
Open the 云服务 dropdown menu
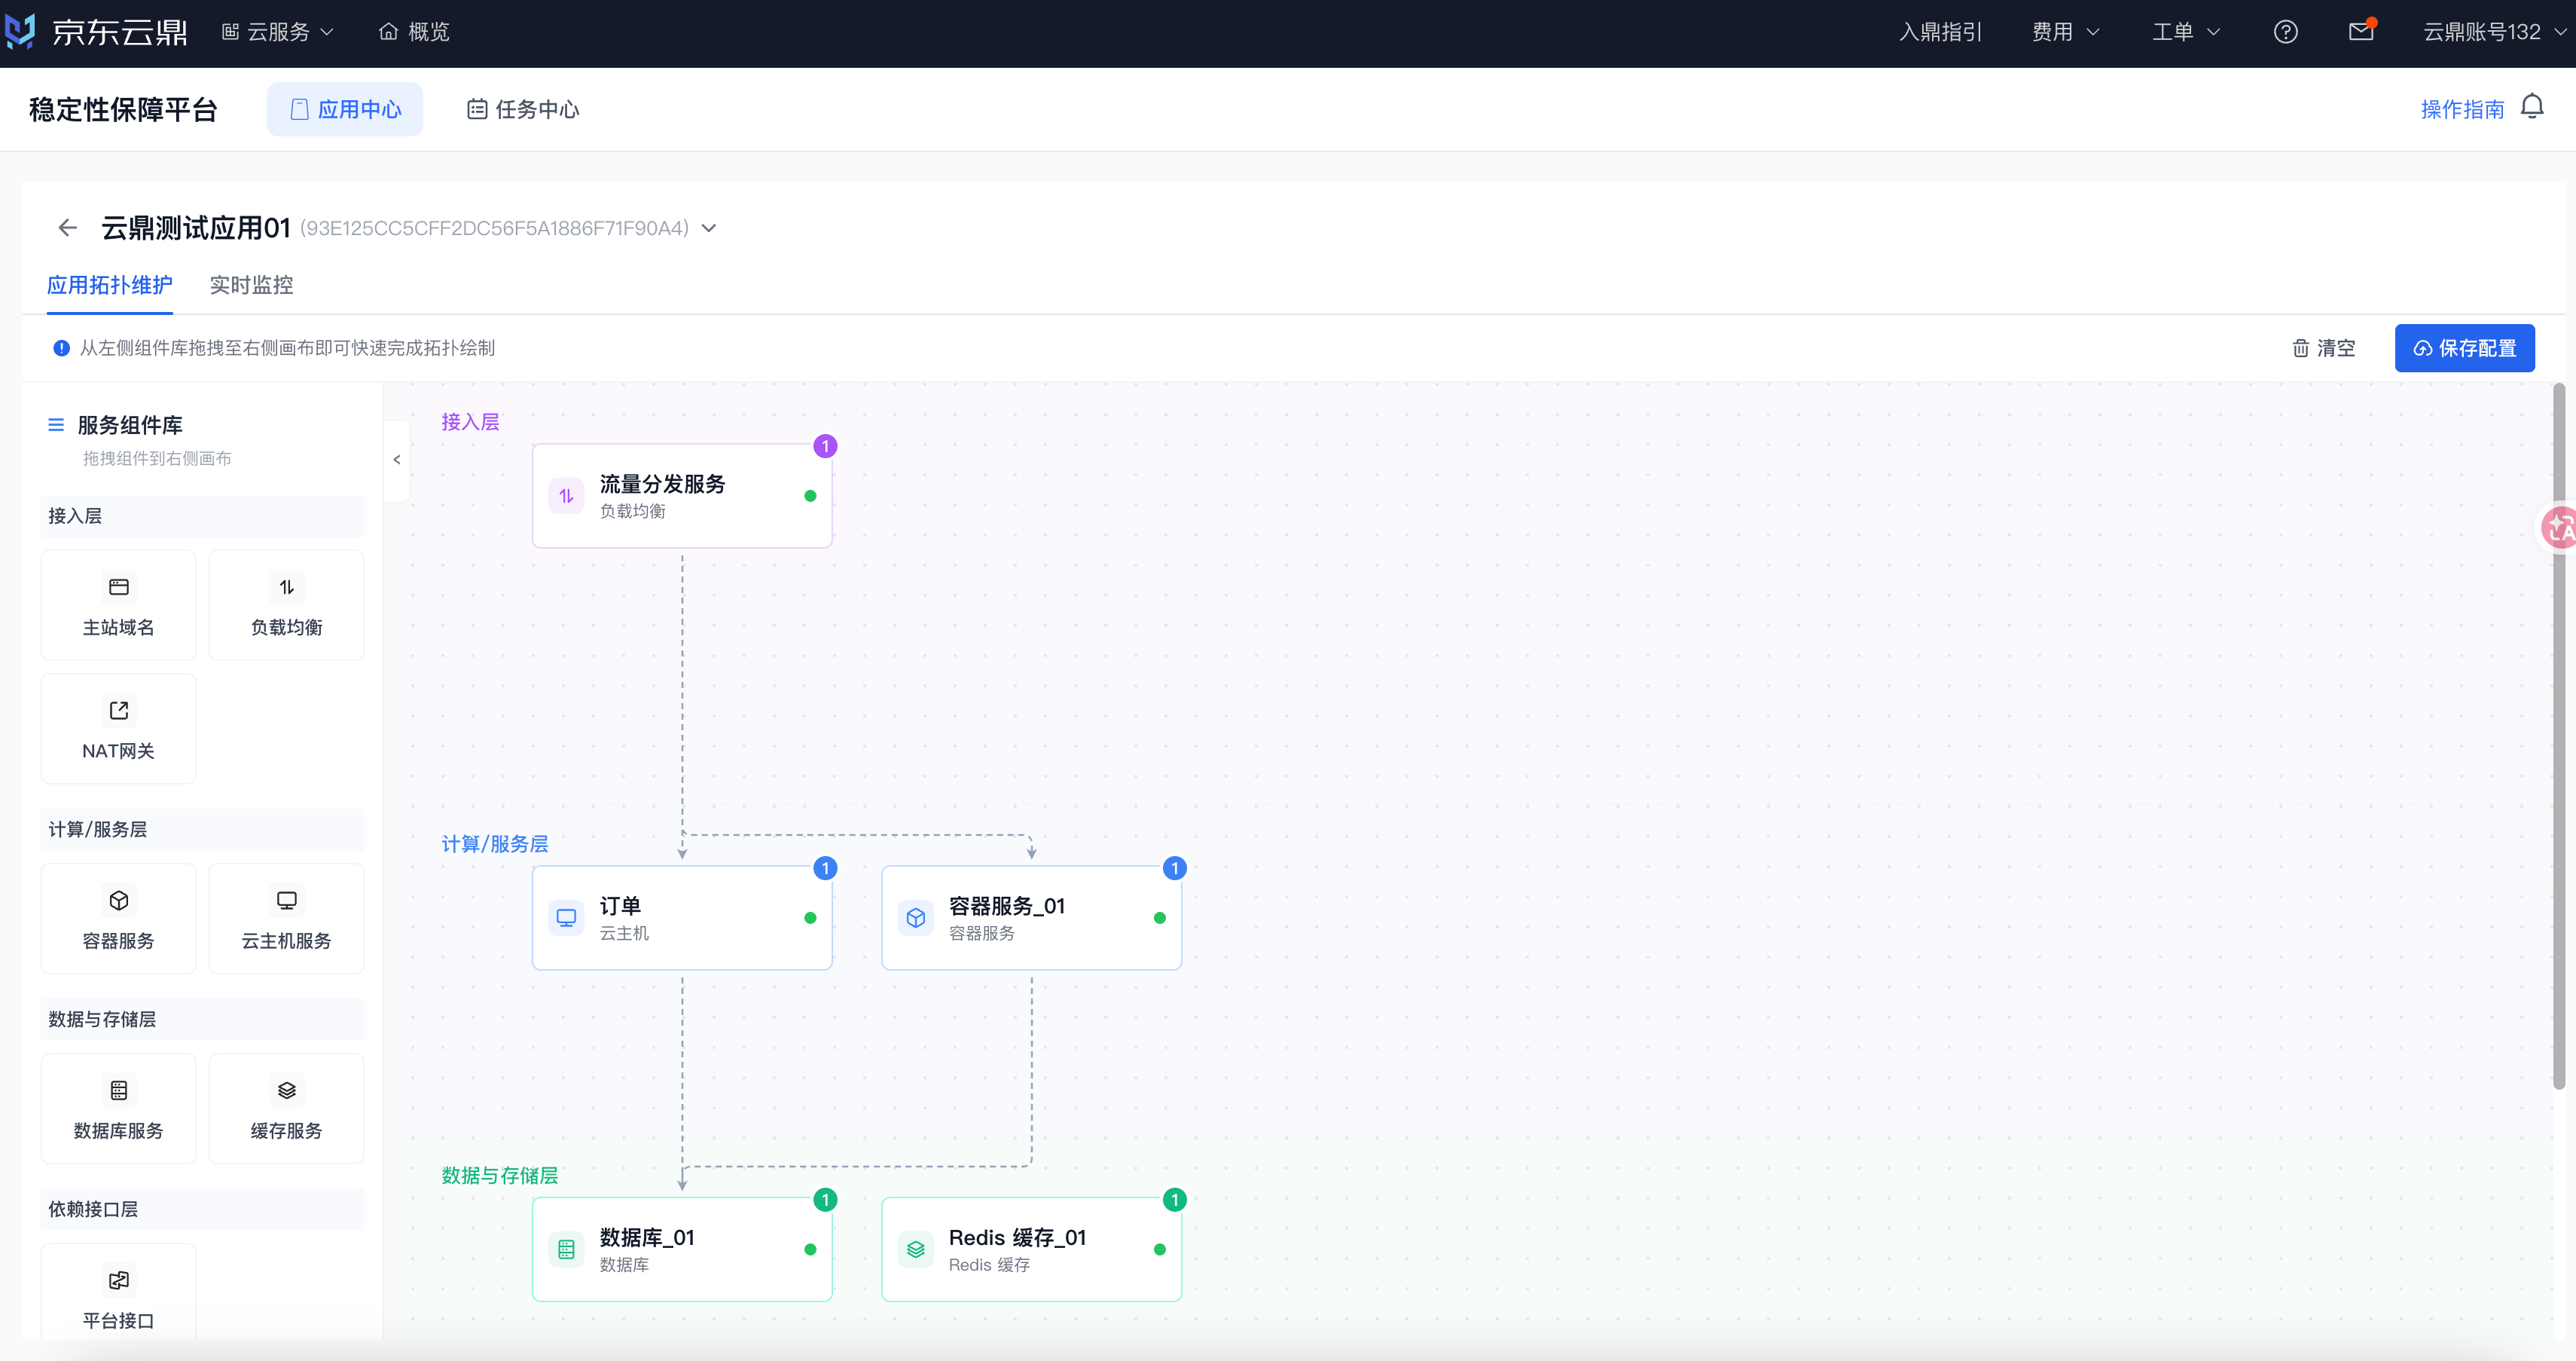(277, 32)
